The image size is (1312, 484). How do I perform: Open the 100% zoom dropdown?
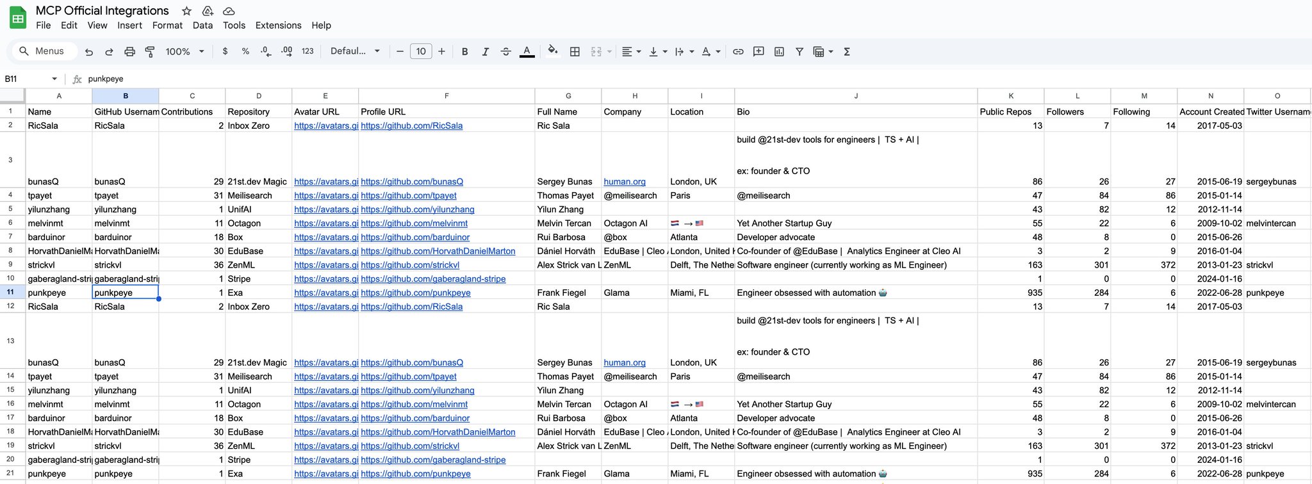pyautogui.click(x=184, y=52)
